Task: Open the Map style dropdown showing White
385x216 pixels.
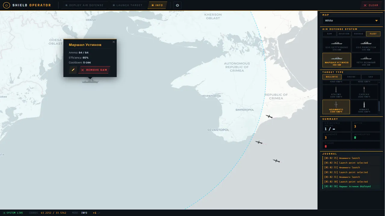Action: coord(351,21)
